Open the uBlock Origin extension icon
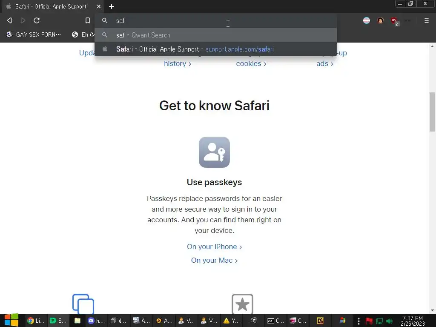 pyautogui.click(x=395, y=21)
